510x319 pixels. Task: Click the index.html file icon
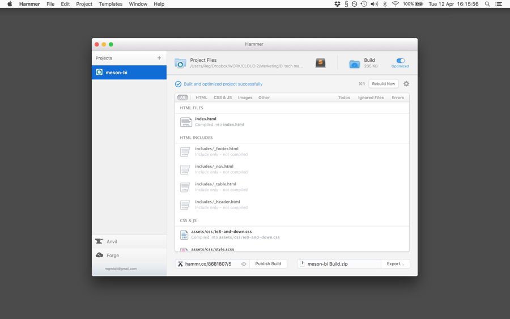point(186,122)
